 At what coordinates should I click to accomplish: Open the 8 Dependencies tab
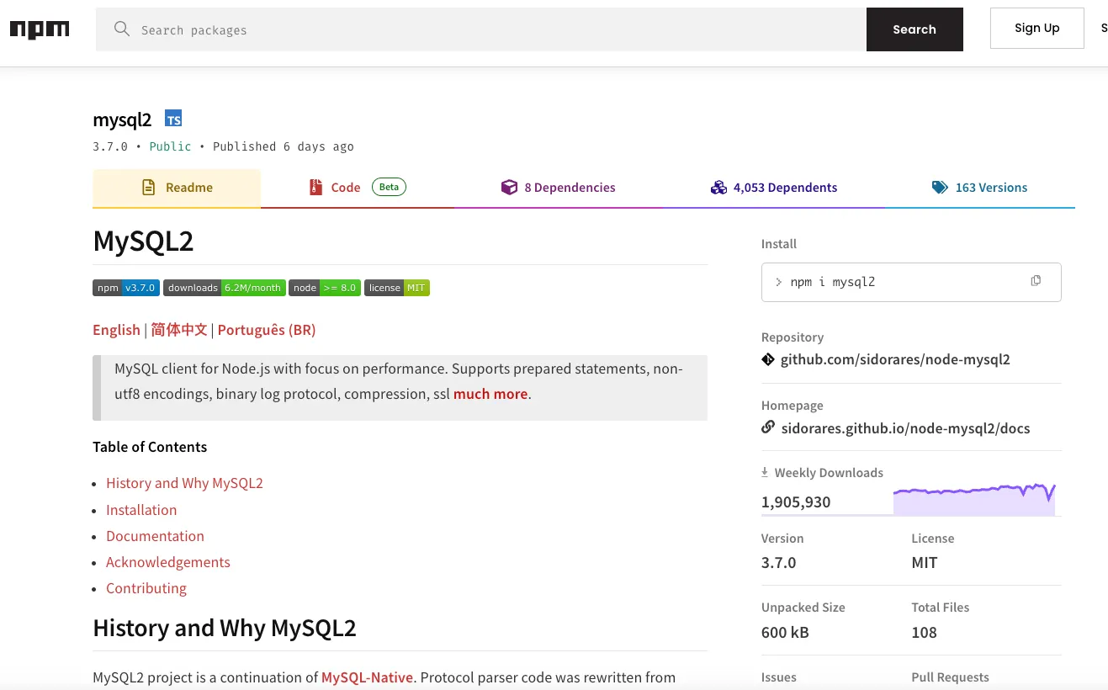tap(559, 188)
